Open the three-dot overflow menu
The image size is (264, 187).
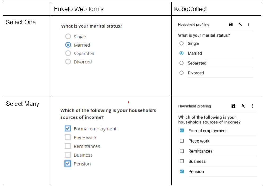tap(249, 24)
